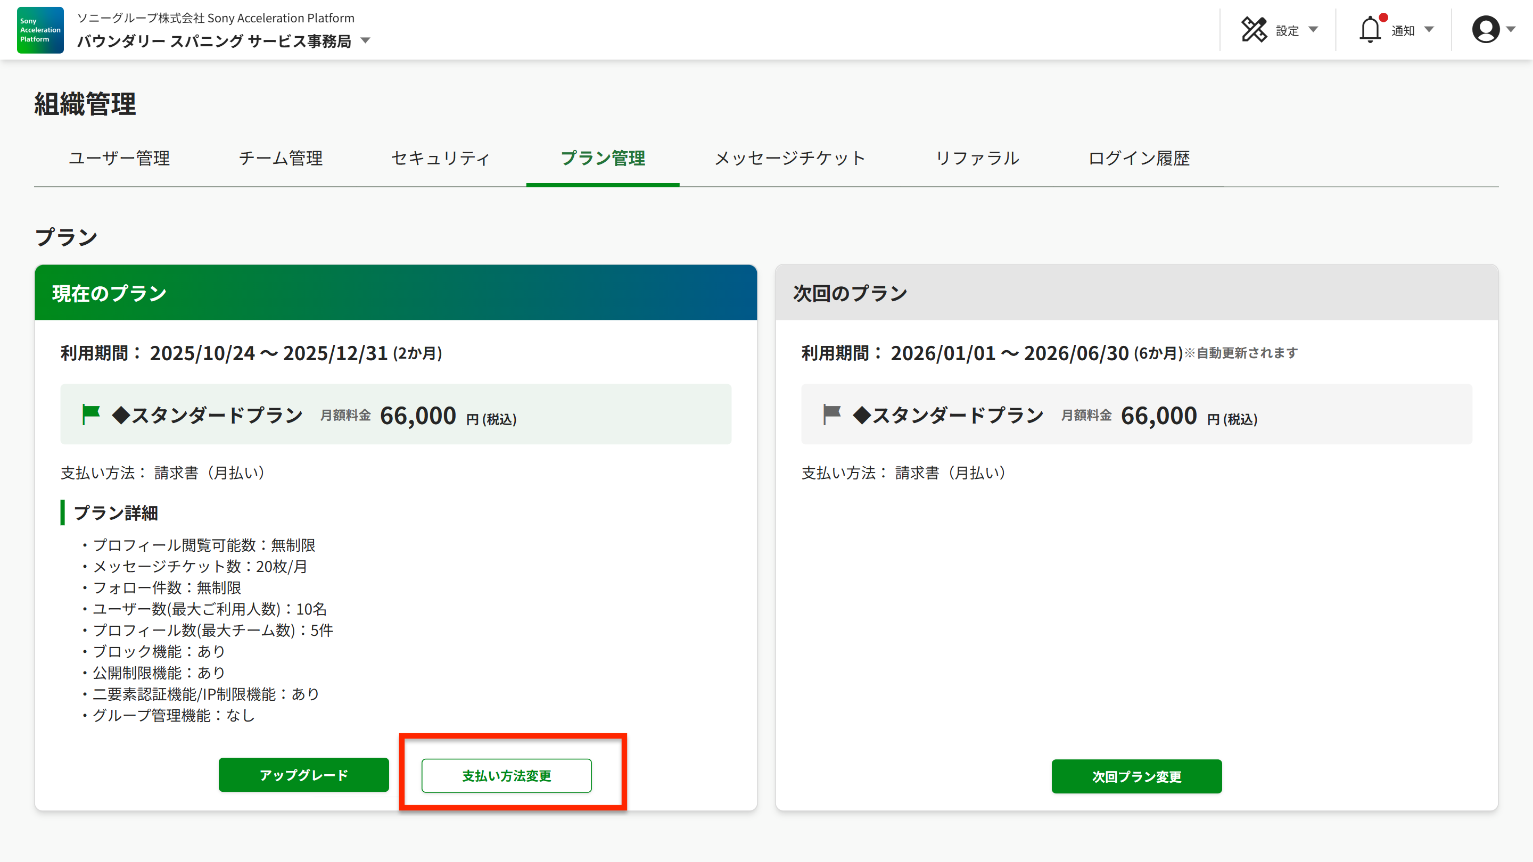The width and height of the screenshot is (1533, 862).
Task: Expand the account menu arrow
Action: coord(1511,30)
